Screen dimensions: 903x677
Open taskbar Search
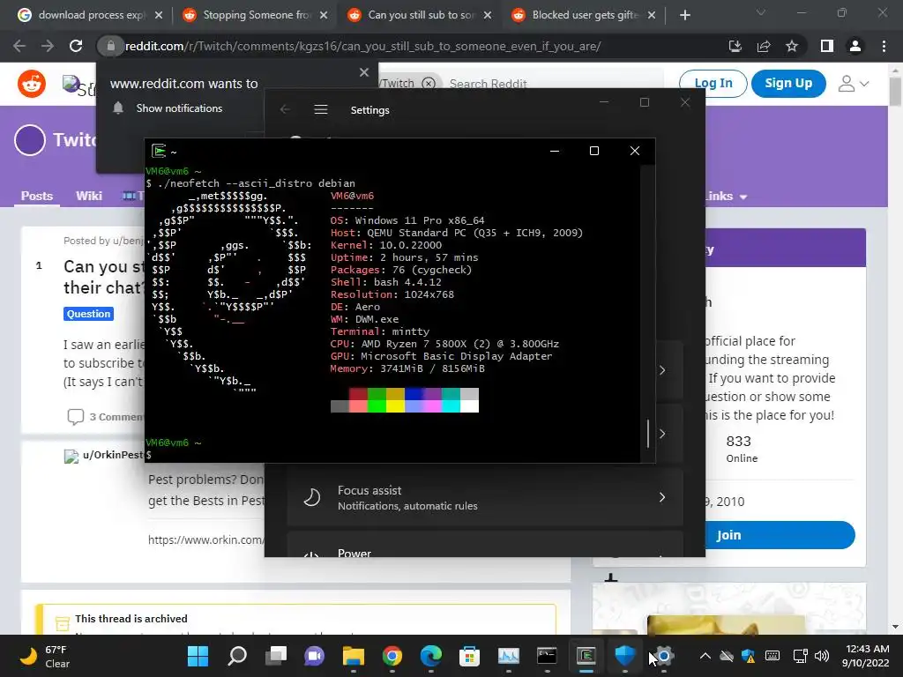237,656
